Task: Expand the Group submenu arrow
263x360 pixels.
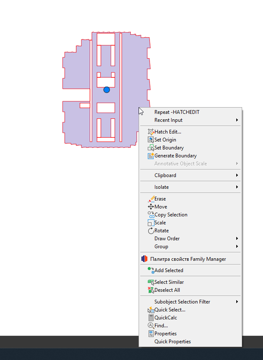Action: (237, 247)
